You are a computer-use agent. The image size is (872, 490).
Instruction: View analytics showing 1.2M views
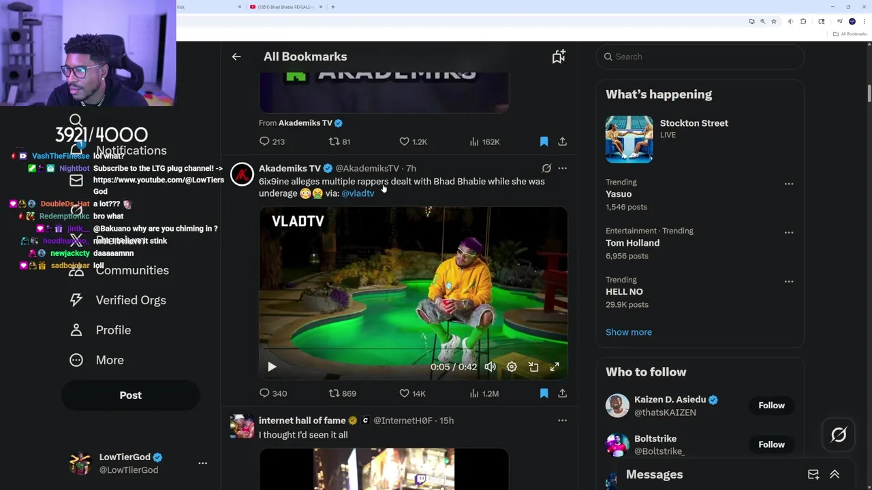pyautogui.click(x=484, y=393)
